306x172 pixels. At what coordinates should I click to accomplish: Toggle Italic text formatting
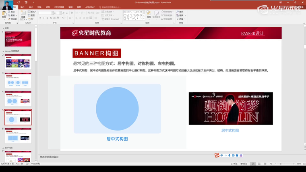click(x=44, y=18)
